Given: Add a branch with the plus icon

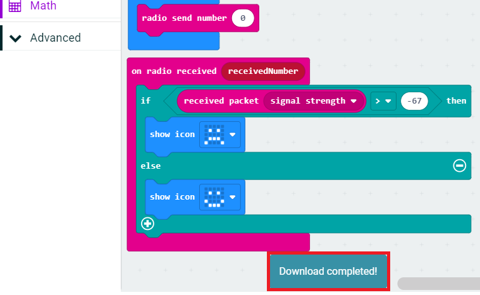Looking at the screenshot, I should [x=147, y=223].
